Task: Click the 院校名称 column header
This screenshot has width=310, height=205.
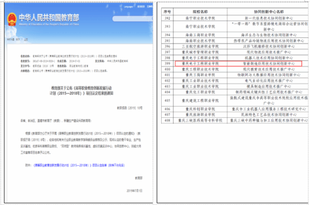Action: point(200,12)
